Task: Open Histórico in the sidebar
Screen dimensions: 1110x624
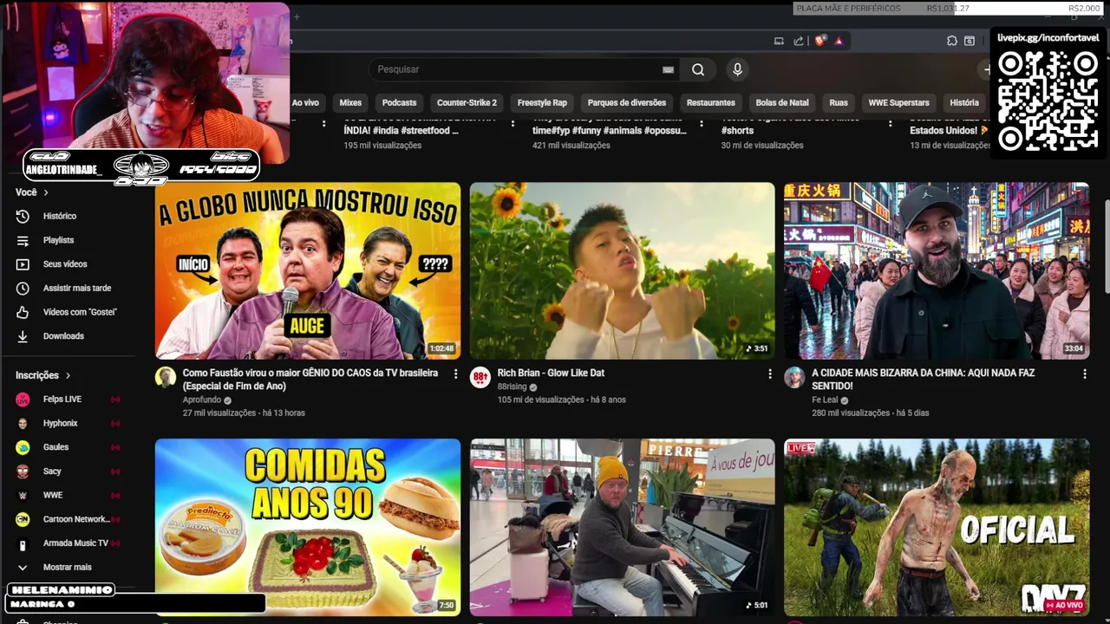Action: (x=60, y=216)
